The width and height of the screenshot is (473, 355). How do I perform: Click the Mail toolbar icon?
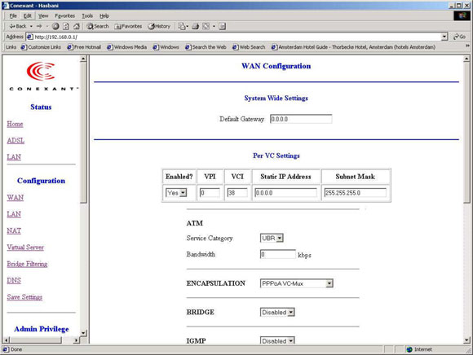pyautogui.click(x=182, y=26)
